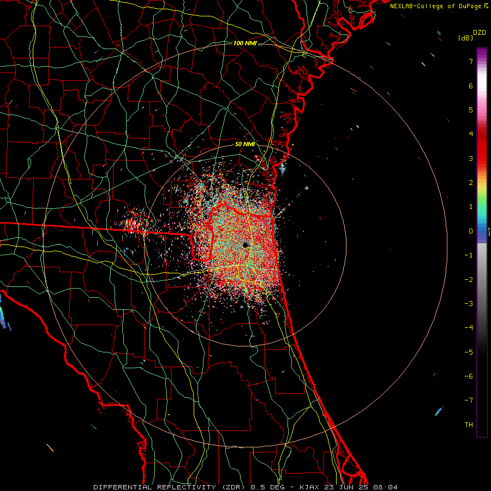Click the 6 value on color scale
Image resolution: width=491 pixels, height=491 pixels.
pyautogui.click(x=471, y=86)
